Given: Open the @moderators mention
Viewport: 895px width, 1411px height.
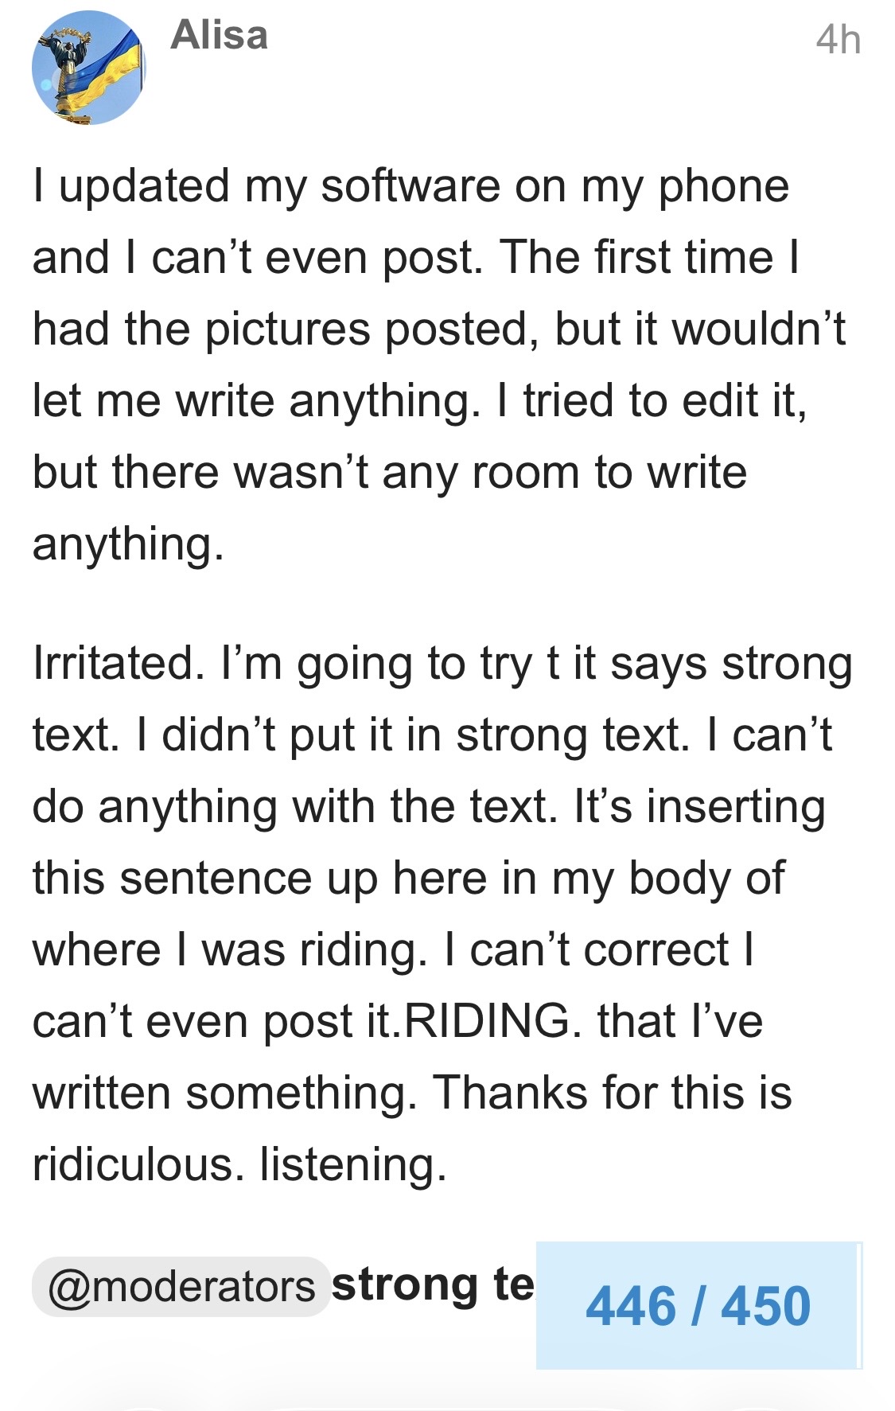Looking at the screenshot, I should click(181, 1287).
